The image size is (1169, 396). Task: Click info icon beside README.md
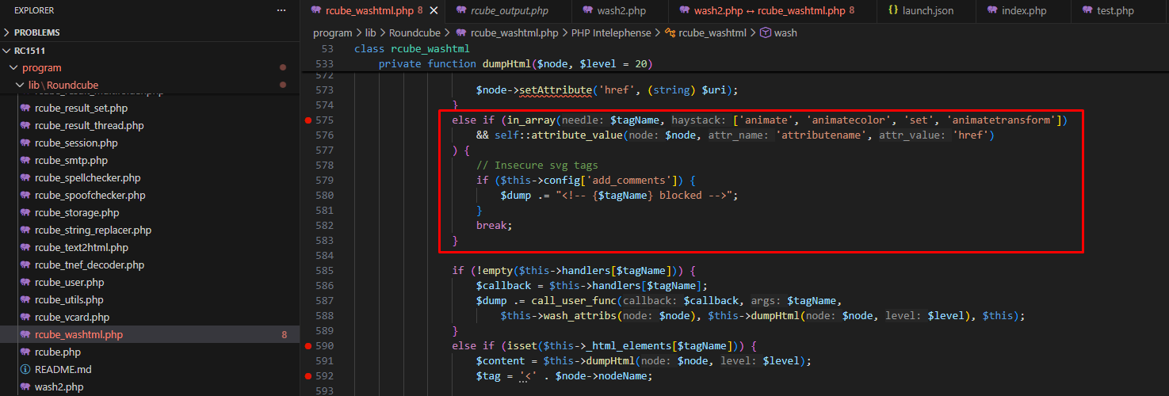[x=25, y=369]
